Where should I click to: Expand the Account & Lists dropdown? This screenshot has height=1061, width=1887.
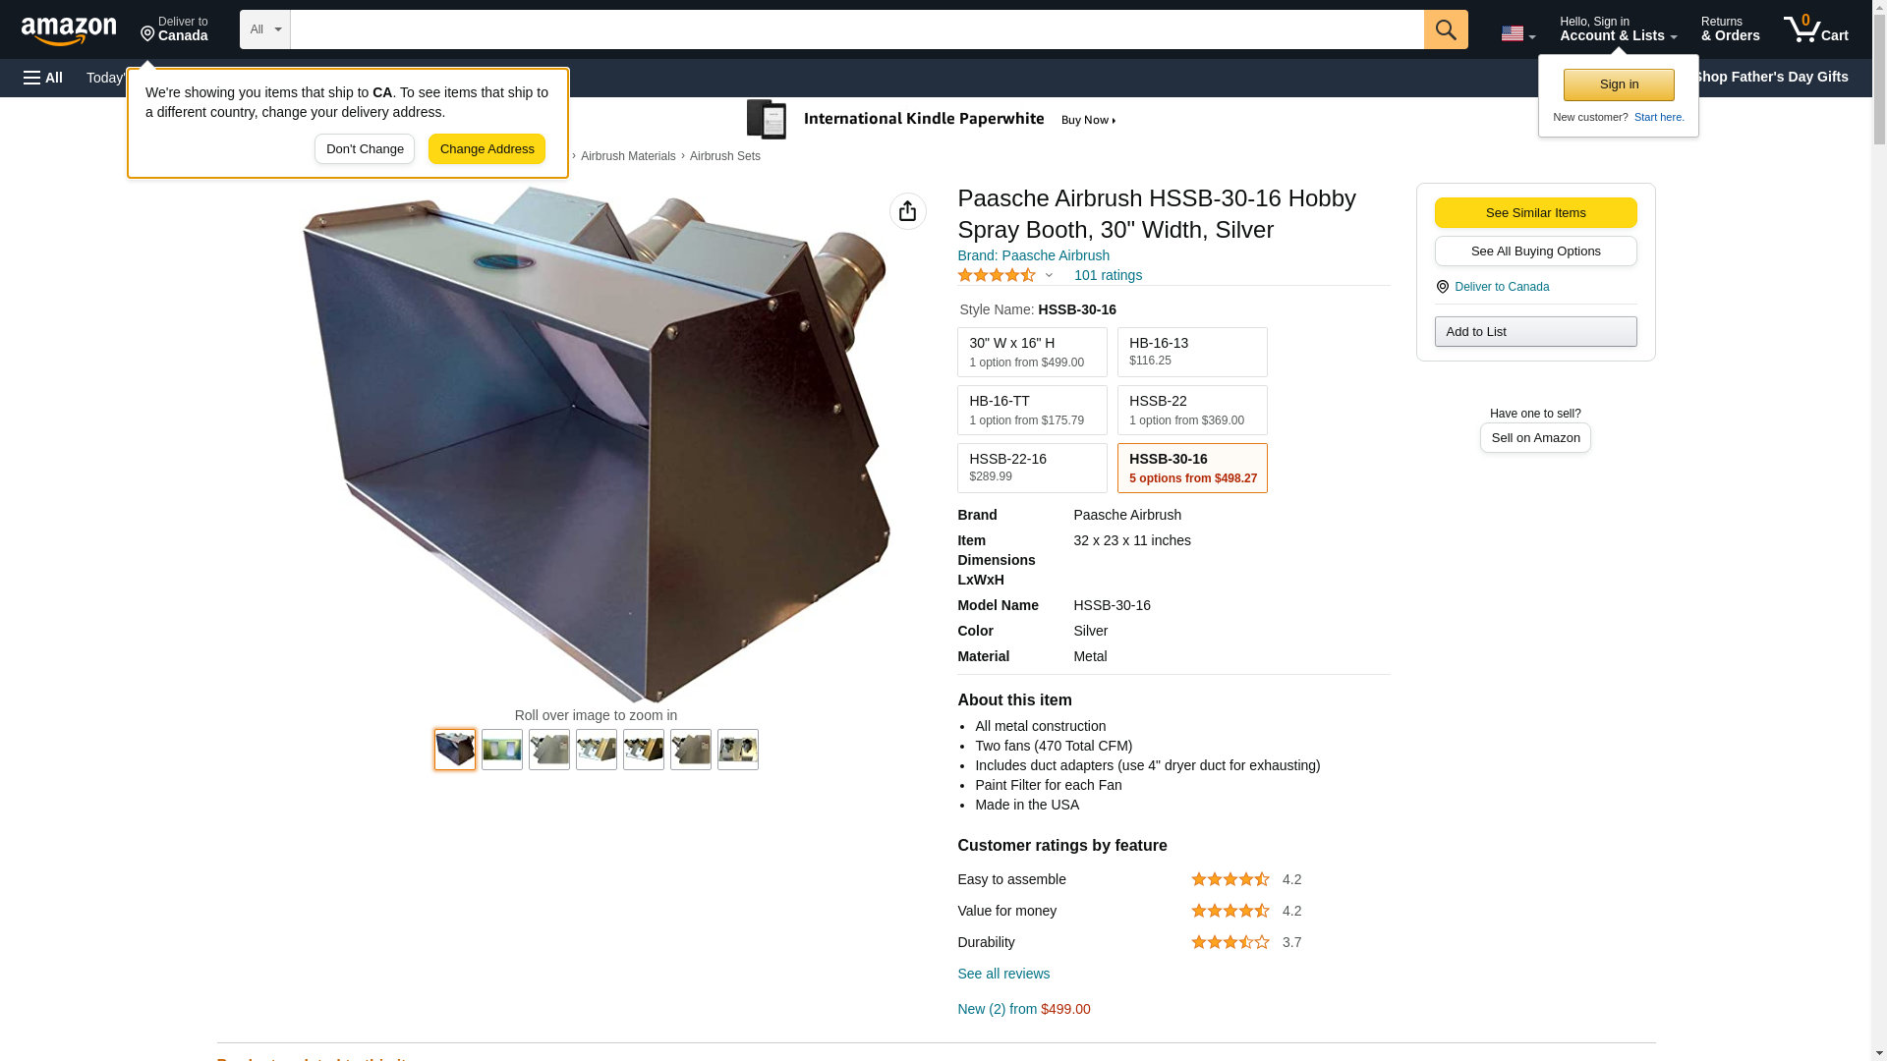[x=1617, y=29]
